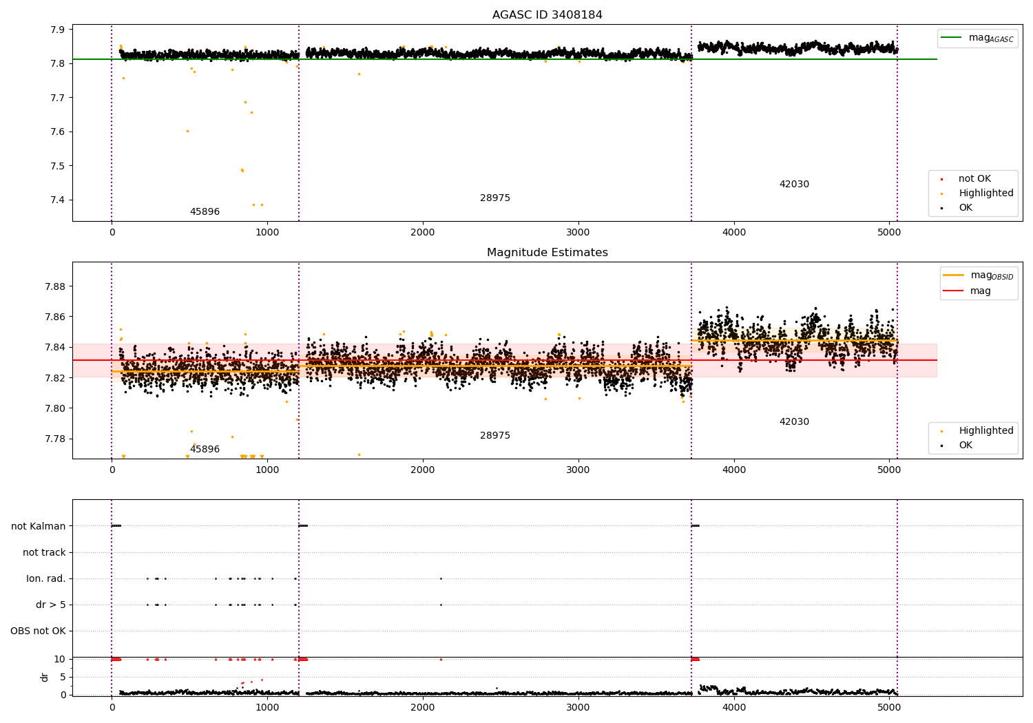Image resolution: width=1033 pixels, height=723 pixels.
Task: Click the 3000 x-tick under the bottom plot
Action: pyautogui.click(x=578, y=706)
